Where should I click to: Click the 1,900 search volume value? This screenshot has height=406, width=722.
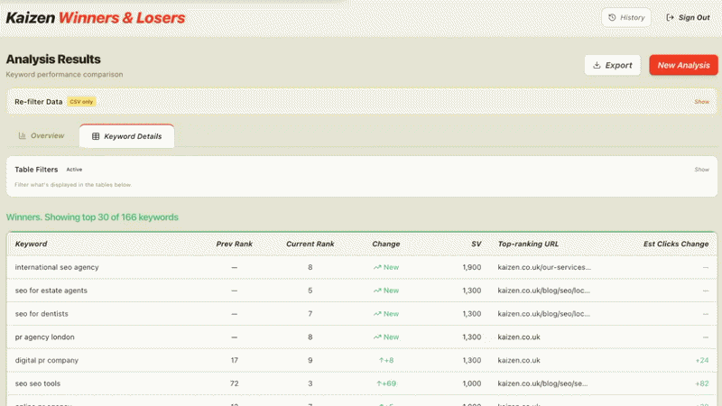(472, 267)
